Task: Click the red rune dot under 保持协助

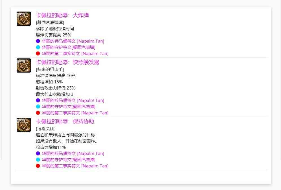Action: 38,166
